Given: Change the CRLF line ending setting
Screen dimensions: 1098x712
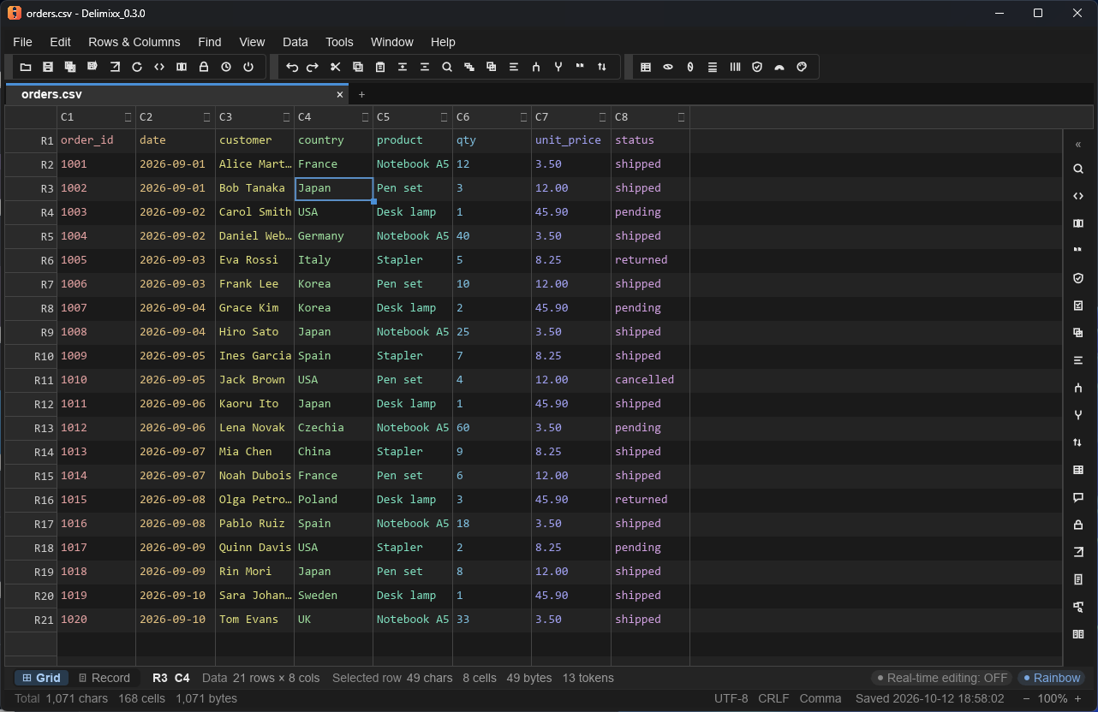Looking at the screenshot, I should 773,698.
